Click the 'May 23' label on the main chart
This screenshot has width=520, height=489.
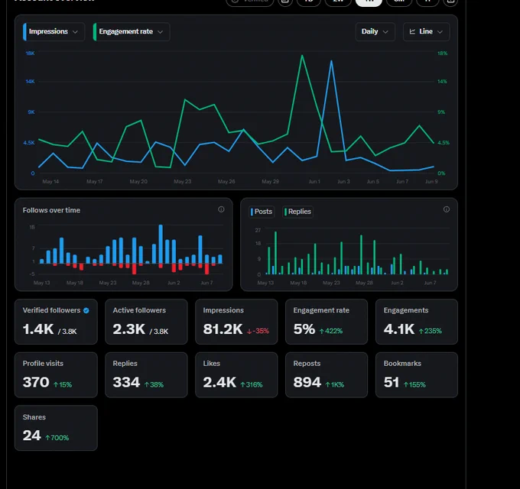pos(183,182)
